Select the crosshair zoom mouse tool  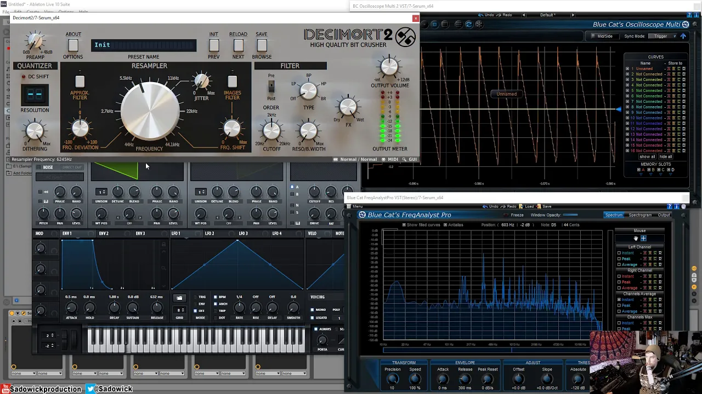(643, 238)
